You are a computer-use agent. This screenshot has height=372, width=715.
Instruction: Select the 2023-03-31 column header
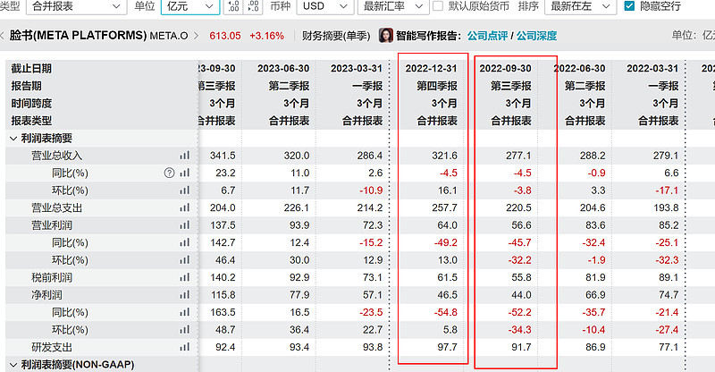357,69
